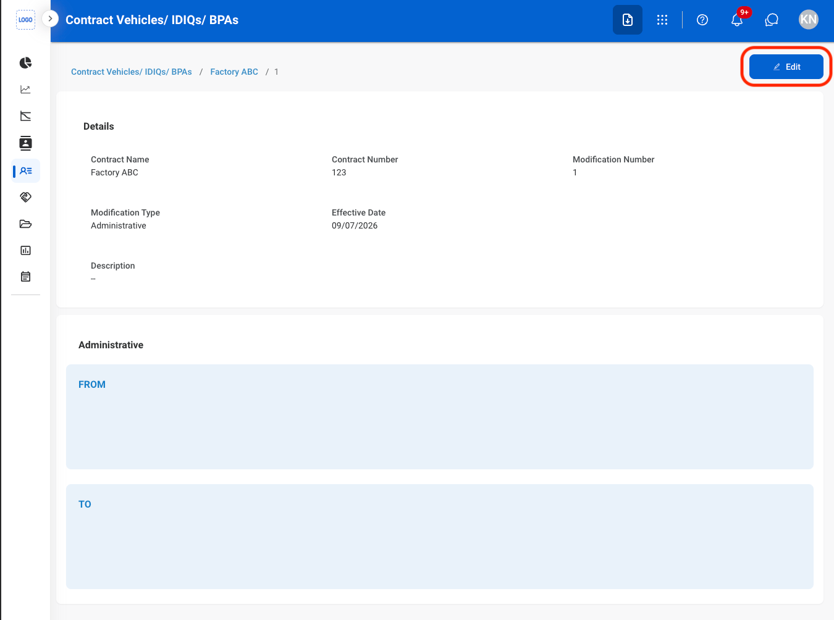
Task: Open the calendar sidebar icon
Action: click(x=25, y=277)
